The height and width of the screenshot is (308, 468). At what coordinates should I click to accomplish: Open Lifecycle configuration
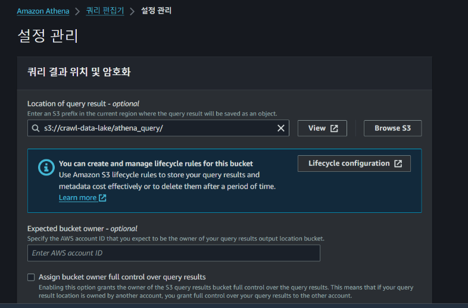point(354,164)
